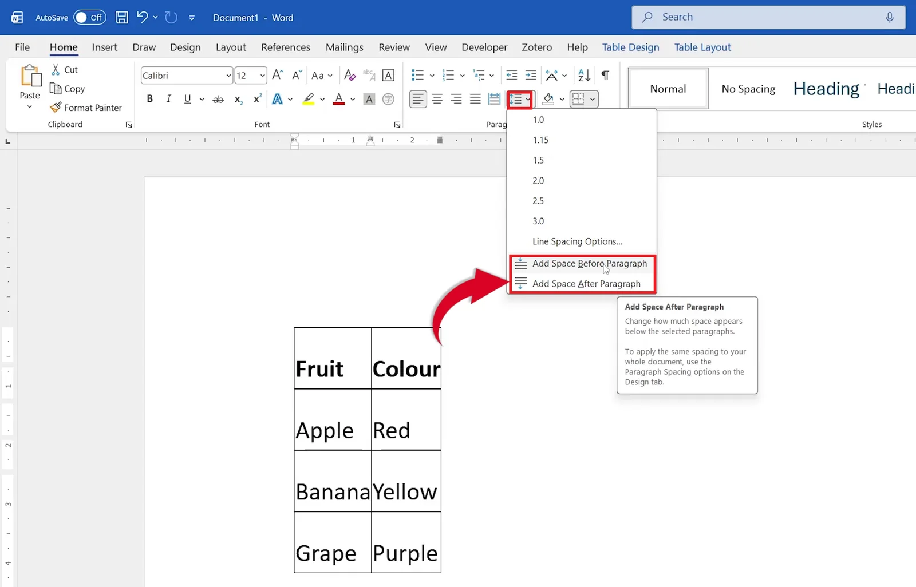Click the Sort A-Z icon
The height and width of the screenshot is (587, 916).
pos(584,75)
